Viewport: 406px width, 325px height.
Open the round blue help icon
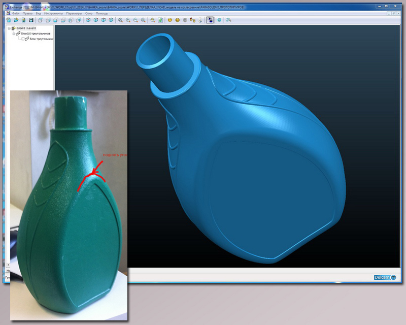(x=219, y=20)
